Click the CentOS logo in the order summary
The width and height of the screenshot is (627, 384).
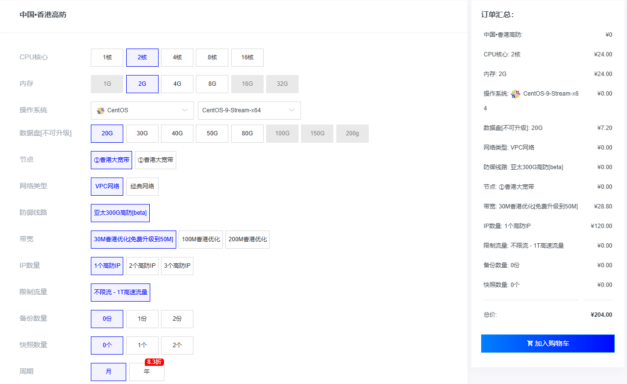pos(515,94)
